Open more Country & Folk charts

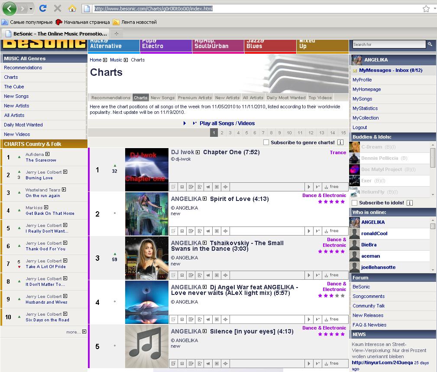coord(76,332)
